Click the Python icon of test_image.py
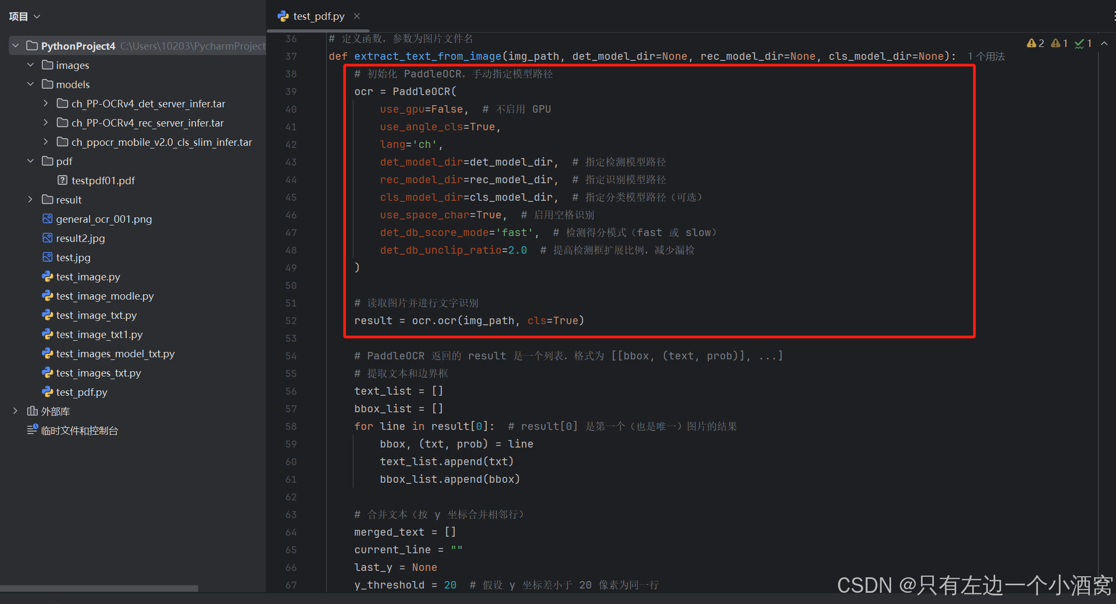The image size is (1116, 604). (48, 277)
